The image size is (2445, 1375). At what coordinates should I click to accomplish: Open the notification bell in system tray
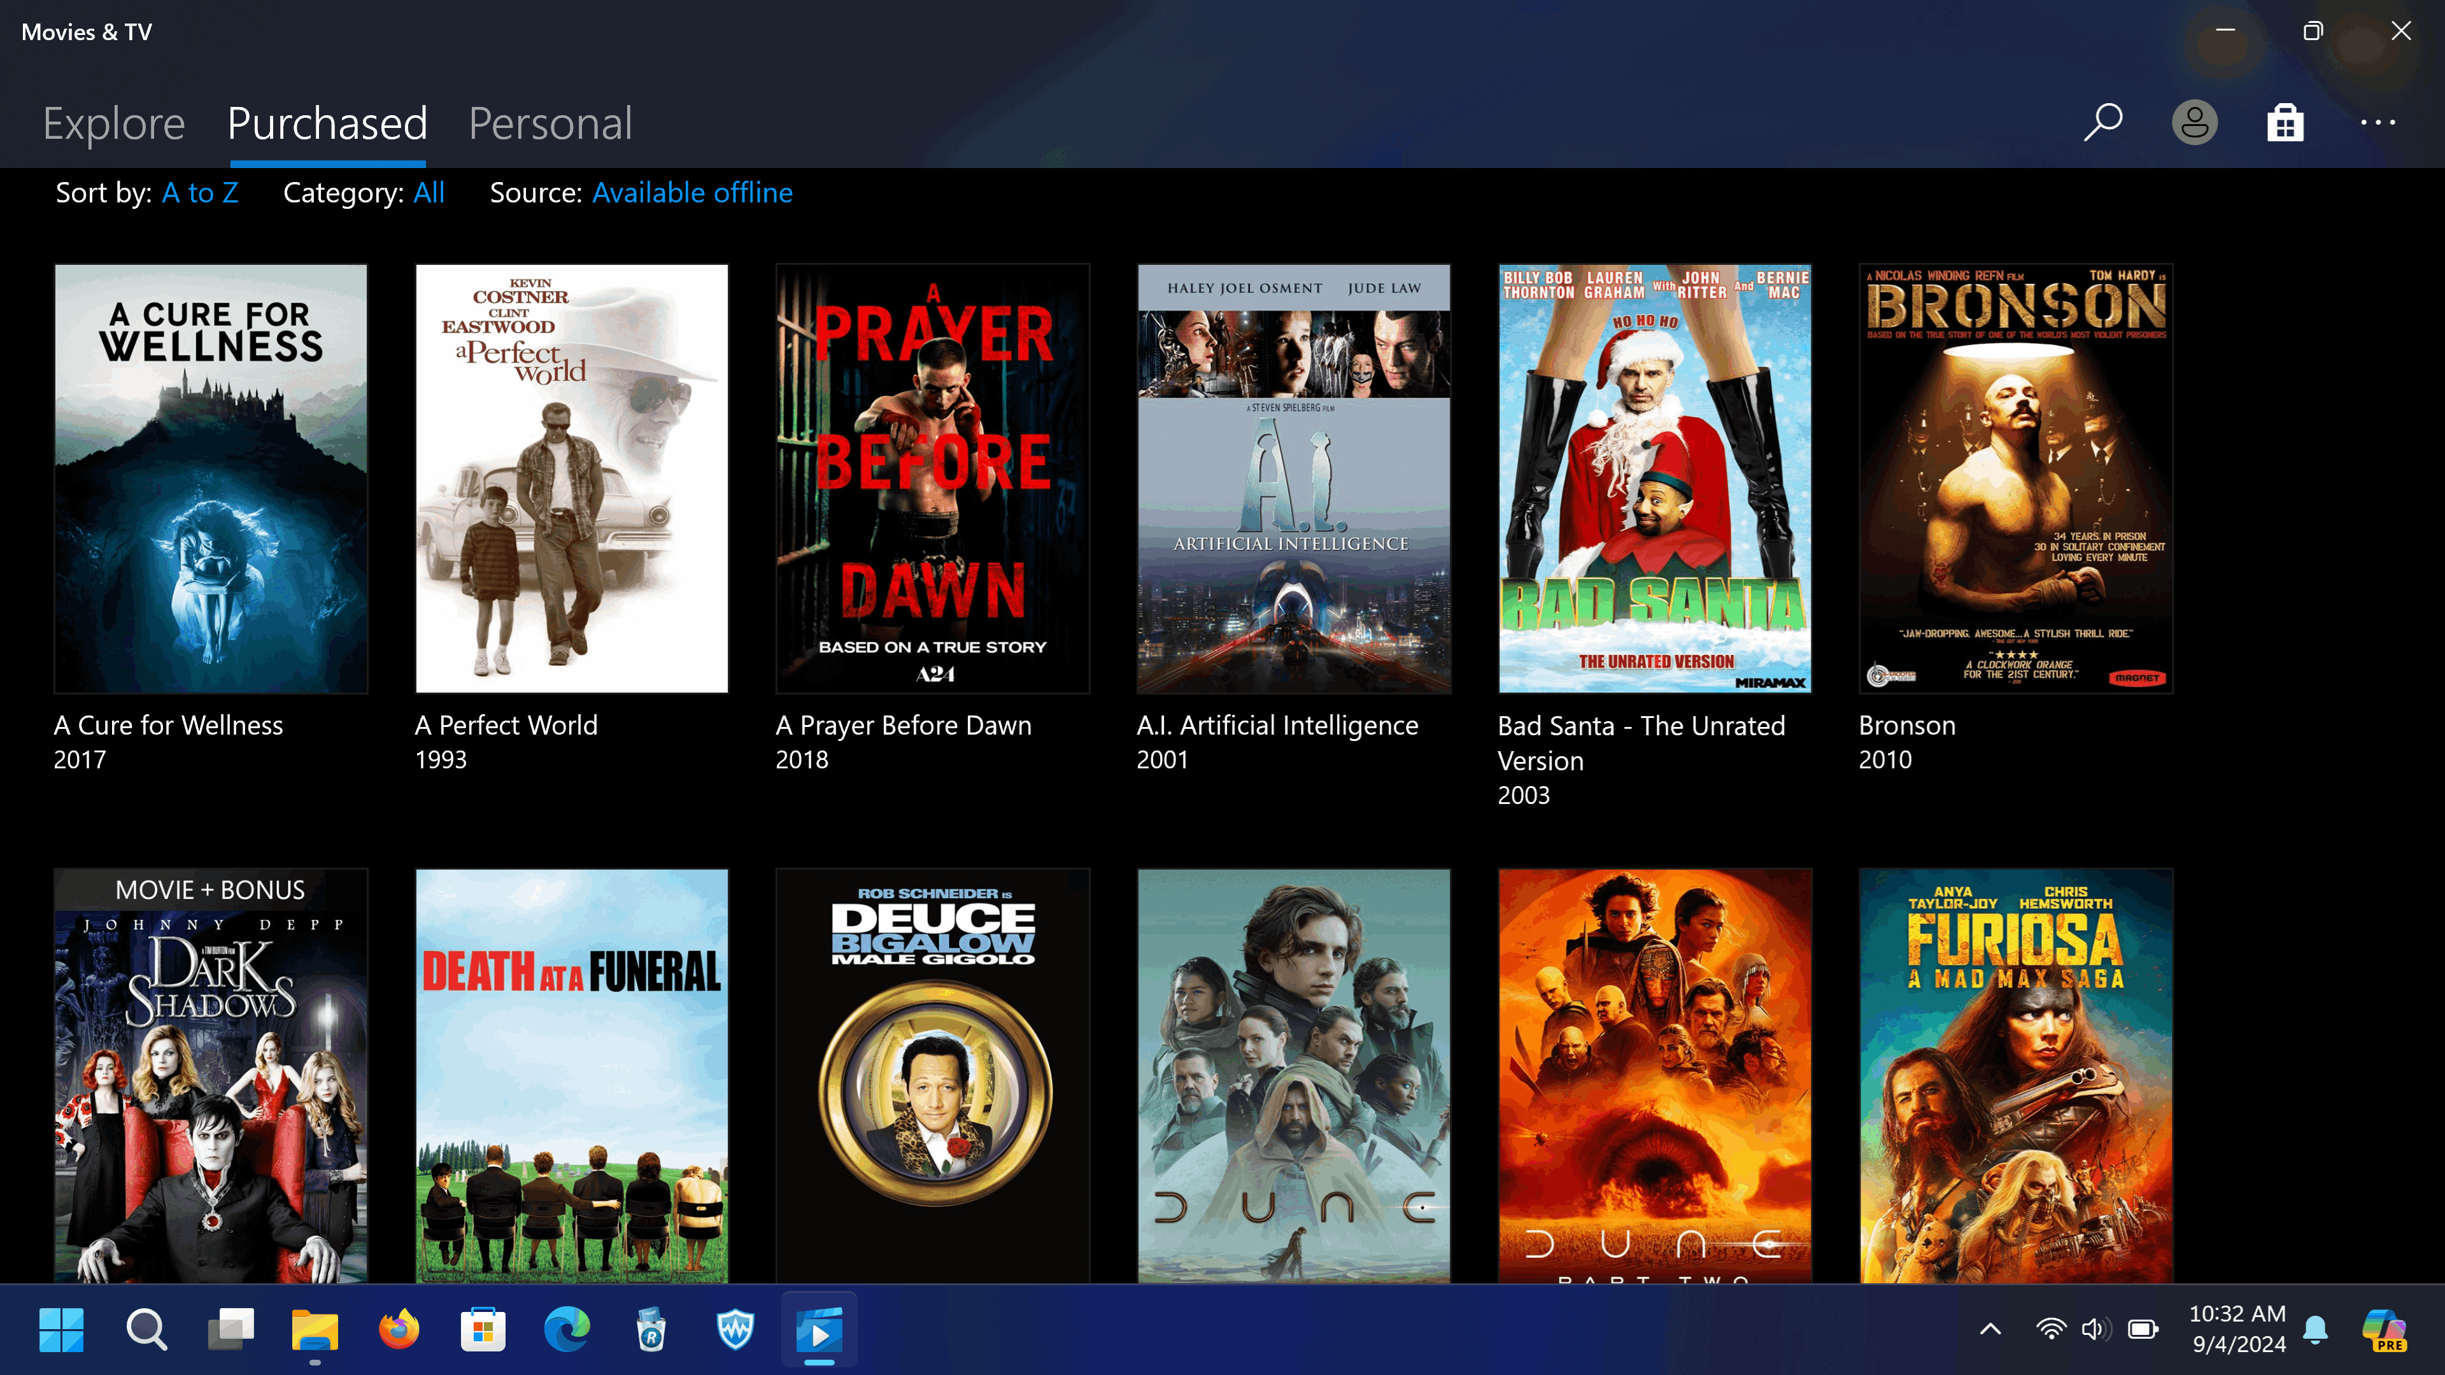[x=2315, y=1329]
